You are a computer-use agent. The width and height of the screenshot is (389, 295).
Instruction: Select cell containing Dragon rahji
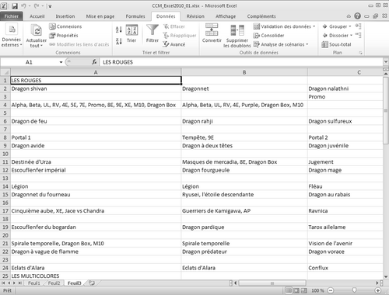pyautogui.click(x=244, y=121)
